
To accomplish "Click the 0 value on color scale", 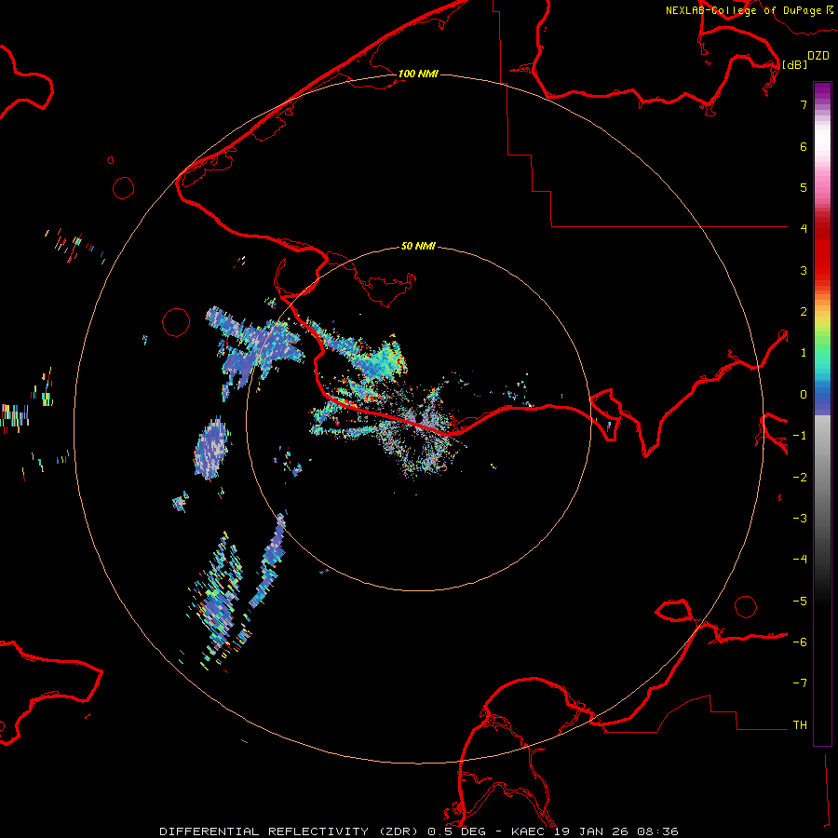I will (804, 395).
